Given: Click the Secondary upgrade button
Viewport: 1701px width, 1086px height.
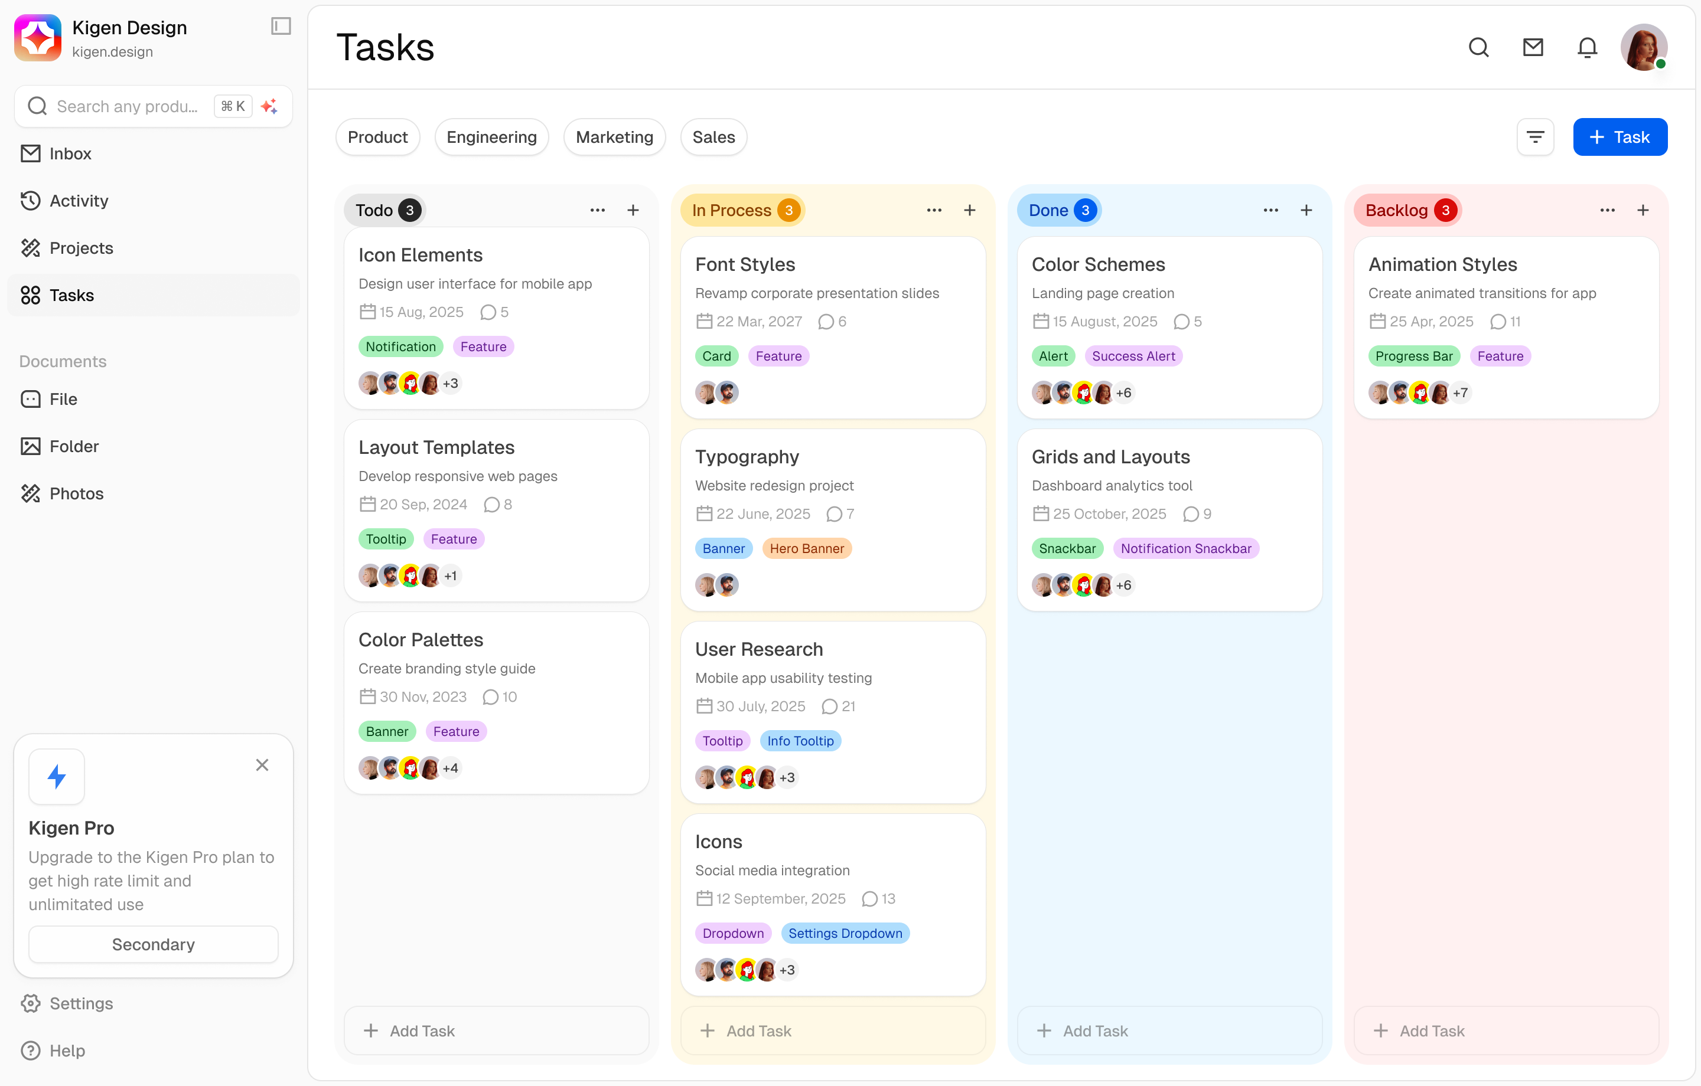Looking at the screenshot, I should 154,944.
